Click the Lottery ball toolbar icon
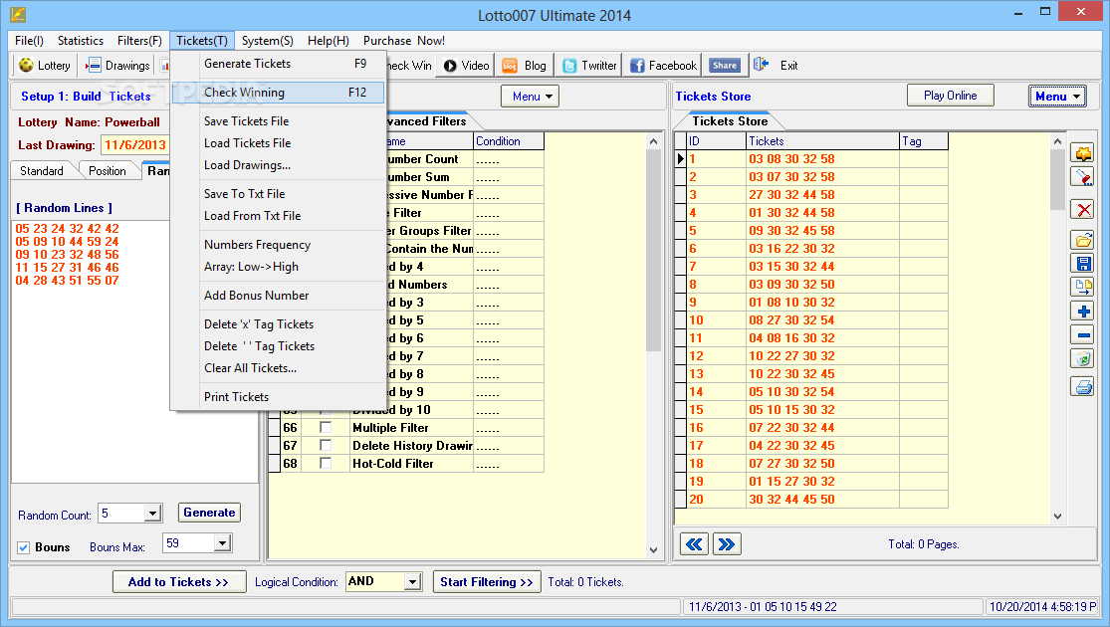The image size is (1110, 627). pyautogui.click(x=26, y=65)
